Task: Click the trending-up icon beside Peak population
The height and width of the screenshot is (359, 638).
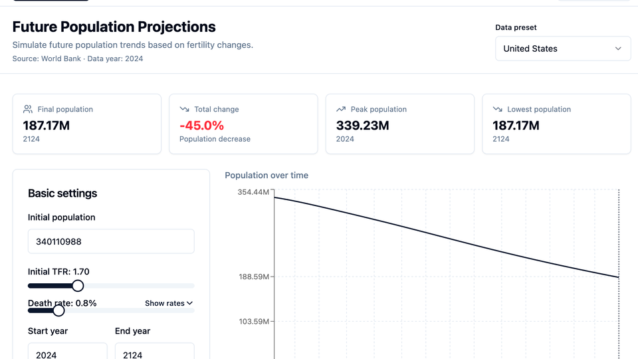Action: pos(341,109)
